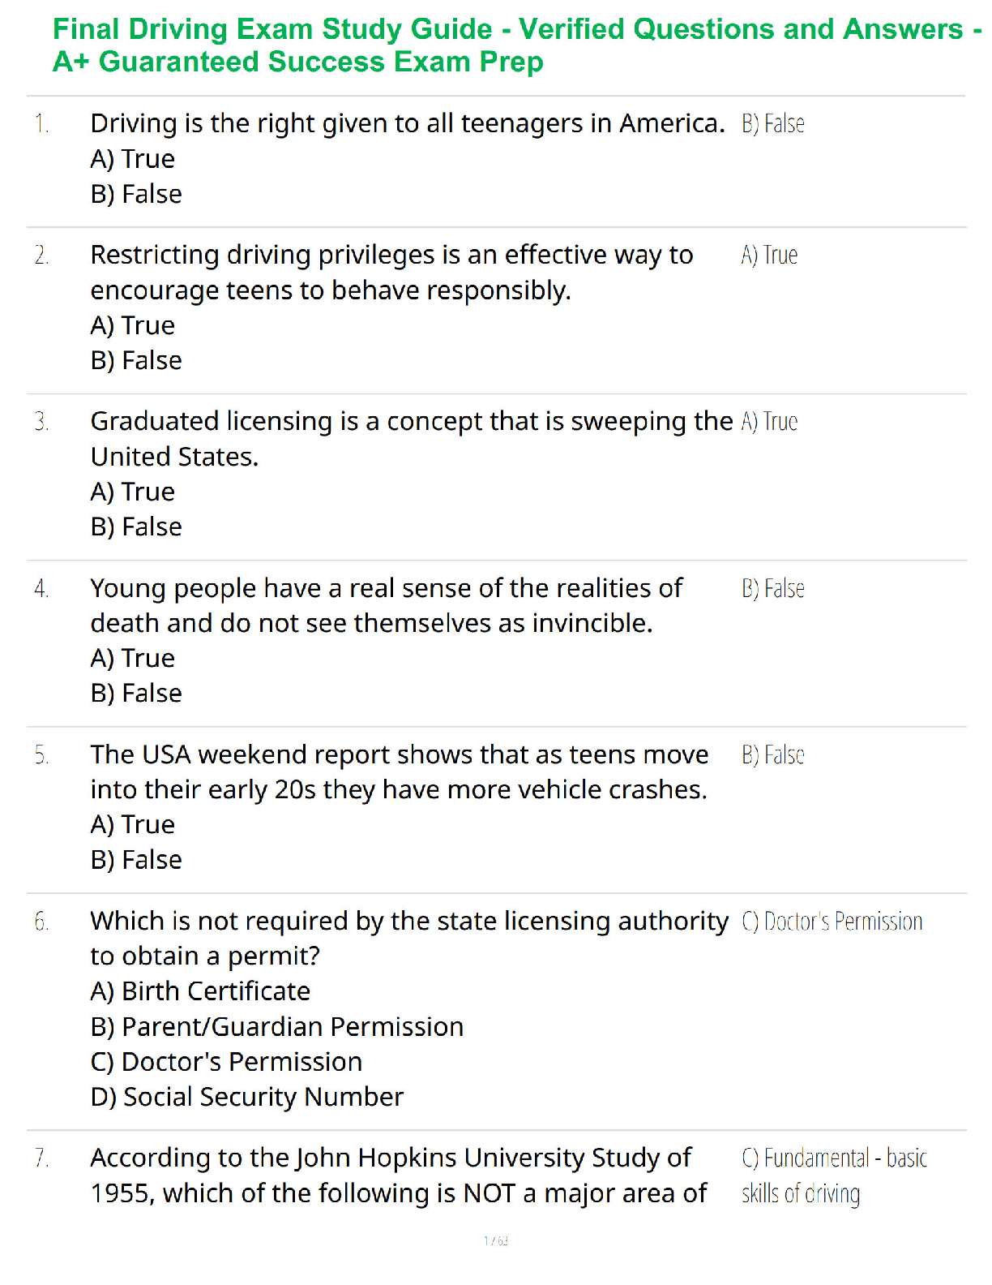Select 'A) True' under question 4
992x1285 pixels.
tap(133, 658)
